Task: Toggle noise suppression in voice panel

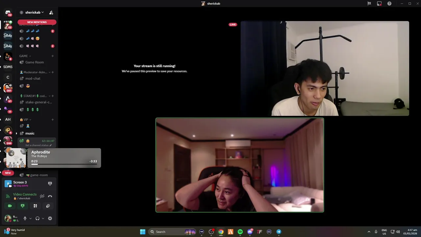Action: [x=42, y=196]
